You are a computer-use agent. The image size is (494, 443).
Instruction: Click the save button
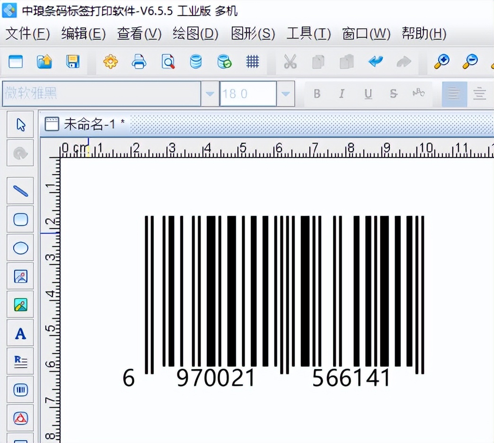click(72, 62)
